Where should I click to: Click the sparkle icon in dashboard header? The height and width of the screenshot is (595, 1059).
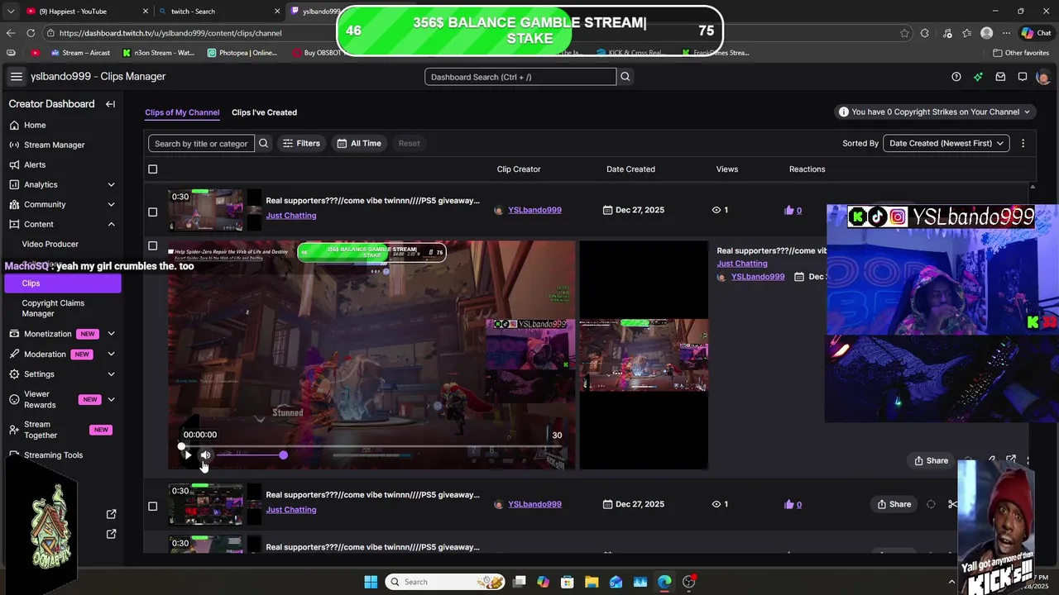[x=978, y=77]
